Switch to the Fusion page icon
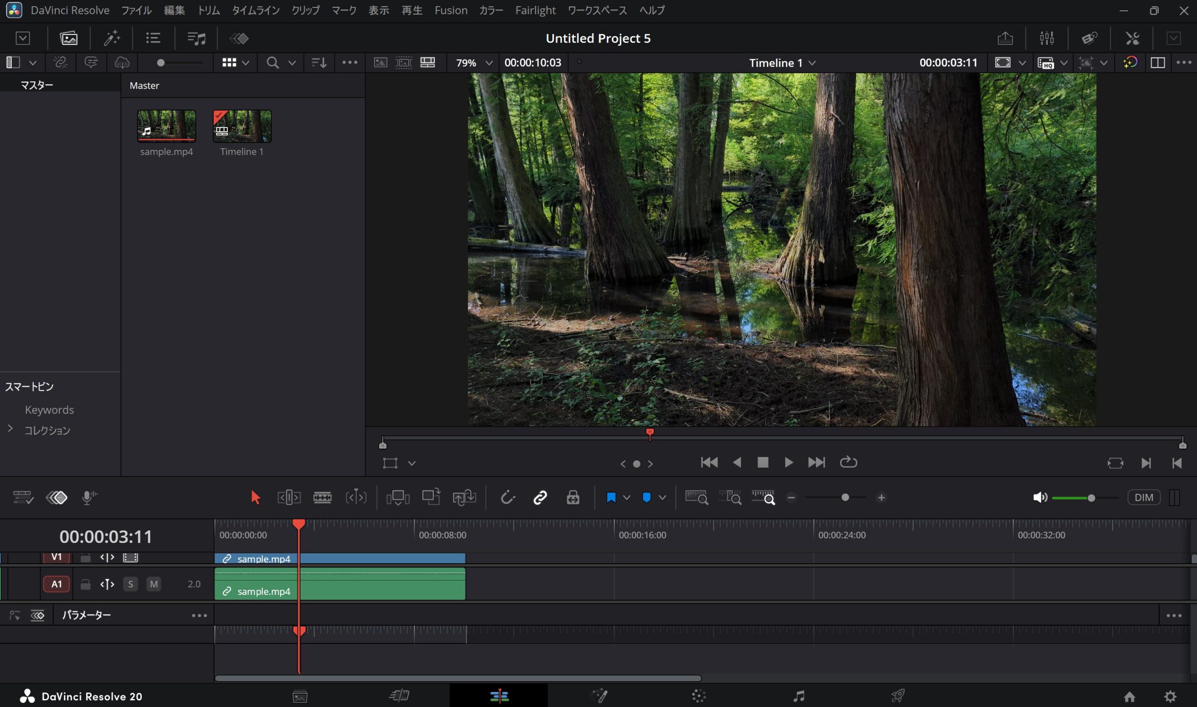The height and width of the screenshot is (707, 1197). (x=599, y=696)
